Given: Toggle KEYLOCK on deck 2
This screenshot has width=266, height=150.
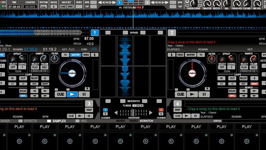Looking at the screenshot, I should click(x=232, y=91).
